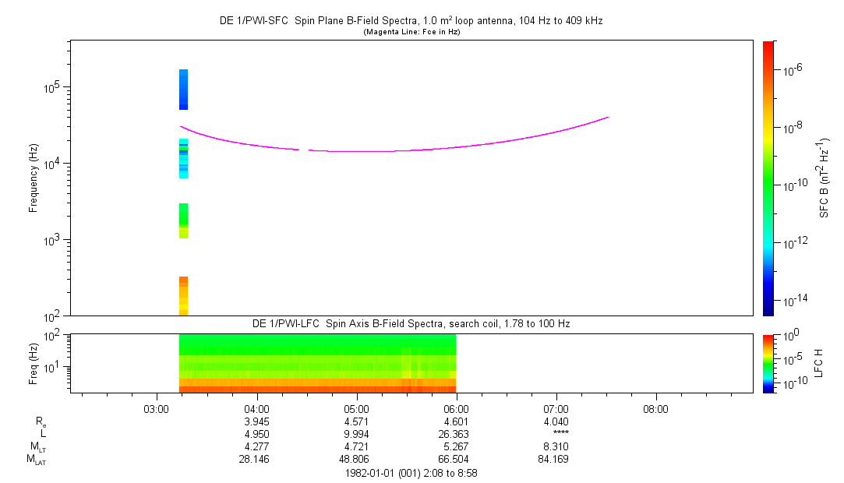The width and height of the screenshot is (844, 483).
Task: Click the MLAT value 84.169
Action: pos(556,459)
